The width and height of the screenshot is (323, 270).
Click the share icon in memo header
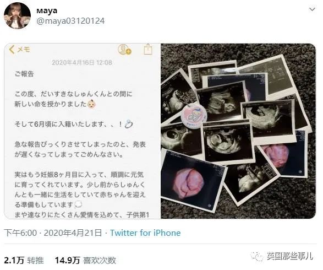pyautogui.click(x=147, y=49)
